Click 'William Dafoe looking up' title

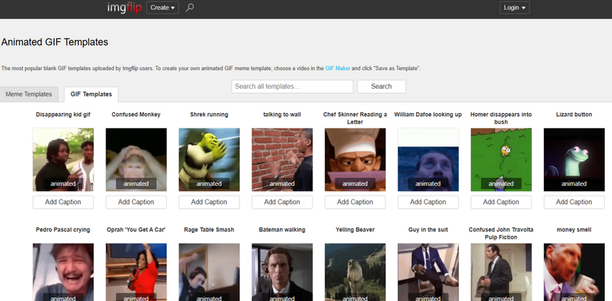428,115
